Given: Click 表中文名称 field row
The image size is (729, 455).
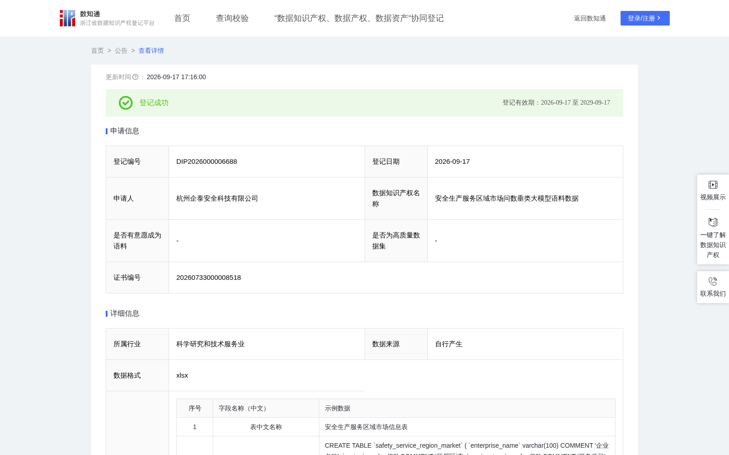Looking at the screenshot, I should (266, 427).
